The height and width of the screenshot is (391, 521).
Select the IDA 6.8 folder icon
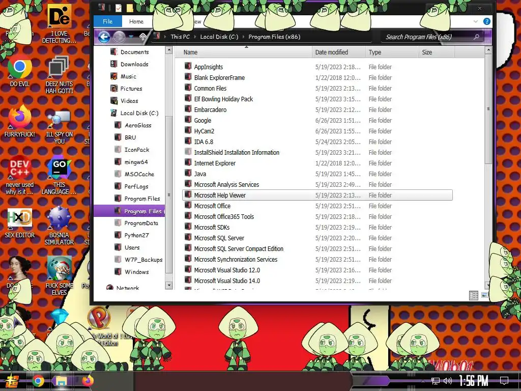188,142
